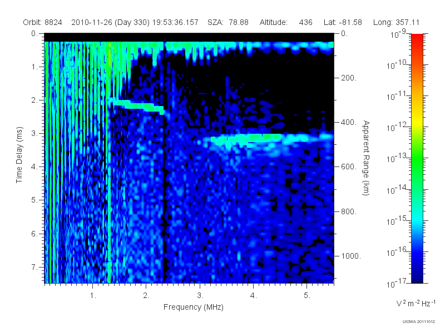Screen dimensions: 445x333
Task: Click the yellow band of the color bar
Action: click(417, 120)
